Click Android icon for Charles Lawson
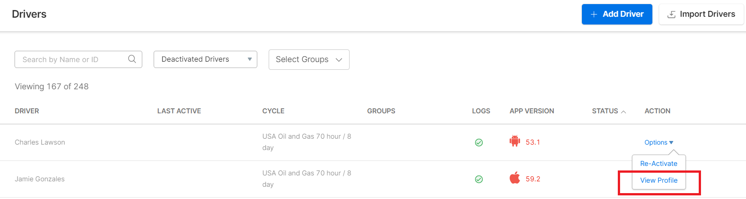The height and width of the screenshot is (199, 746). click(x=515, y=141)
